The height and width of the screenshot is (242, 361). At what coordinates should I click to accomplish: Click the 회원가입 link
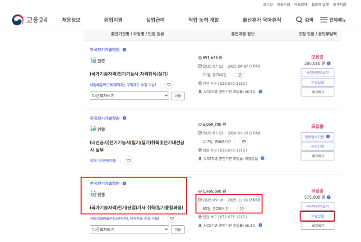(283, 5)
